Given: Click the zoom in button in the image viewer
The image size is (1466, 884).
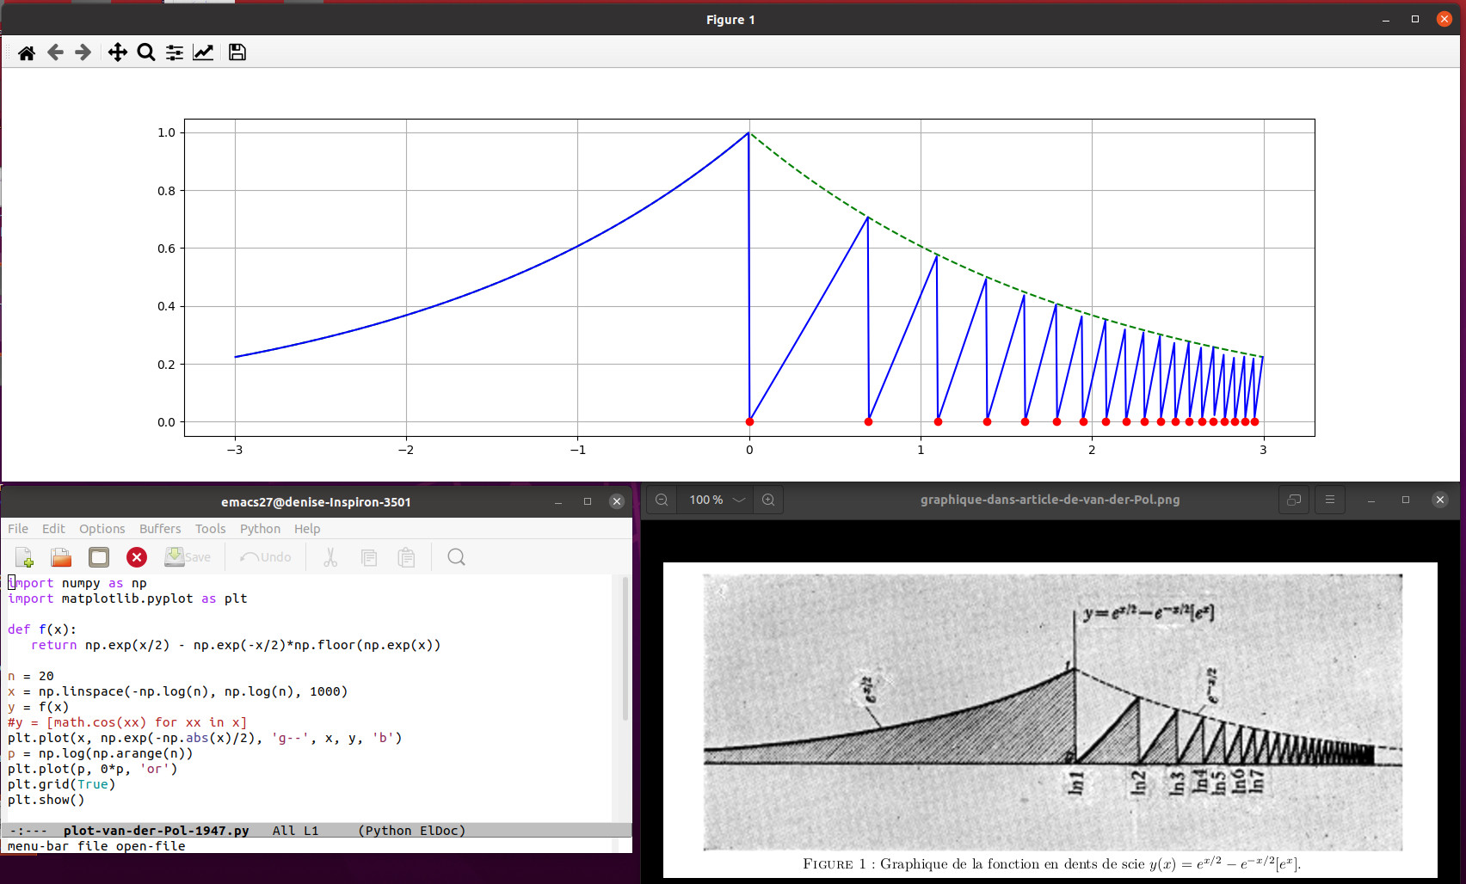Looking at the screenshot, I should (768, 500).
